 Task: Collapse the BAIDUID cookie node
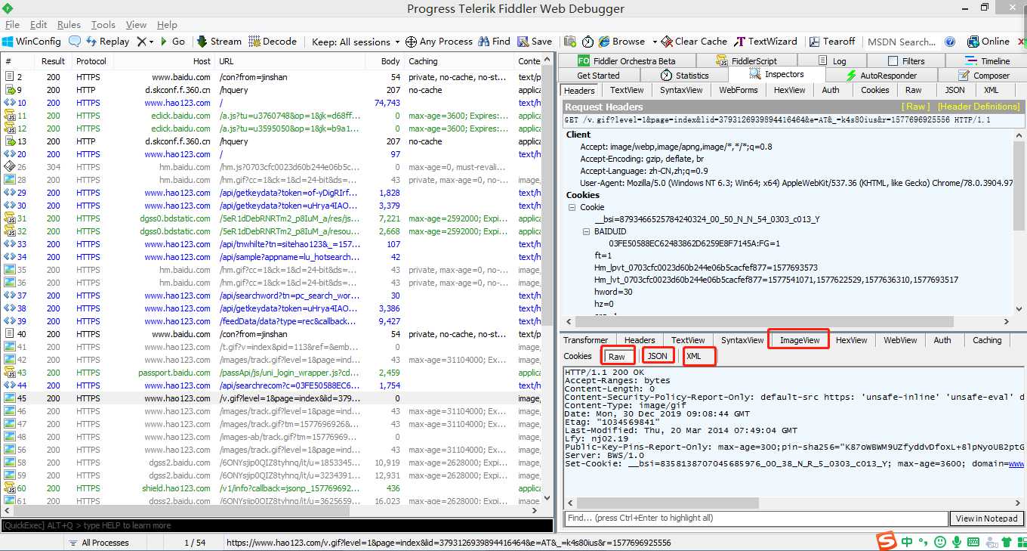[x=587, y=231]
